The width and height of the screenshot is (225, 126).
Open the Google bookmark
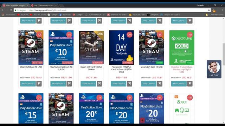pos(52,15)
